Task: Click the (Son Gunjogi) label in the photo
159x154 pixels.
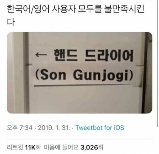Action: pos(84,75)
